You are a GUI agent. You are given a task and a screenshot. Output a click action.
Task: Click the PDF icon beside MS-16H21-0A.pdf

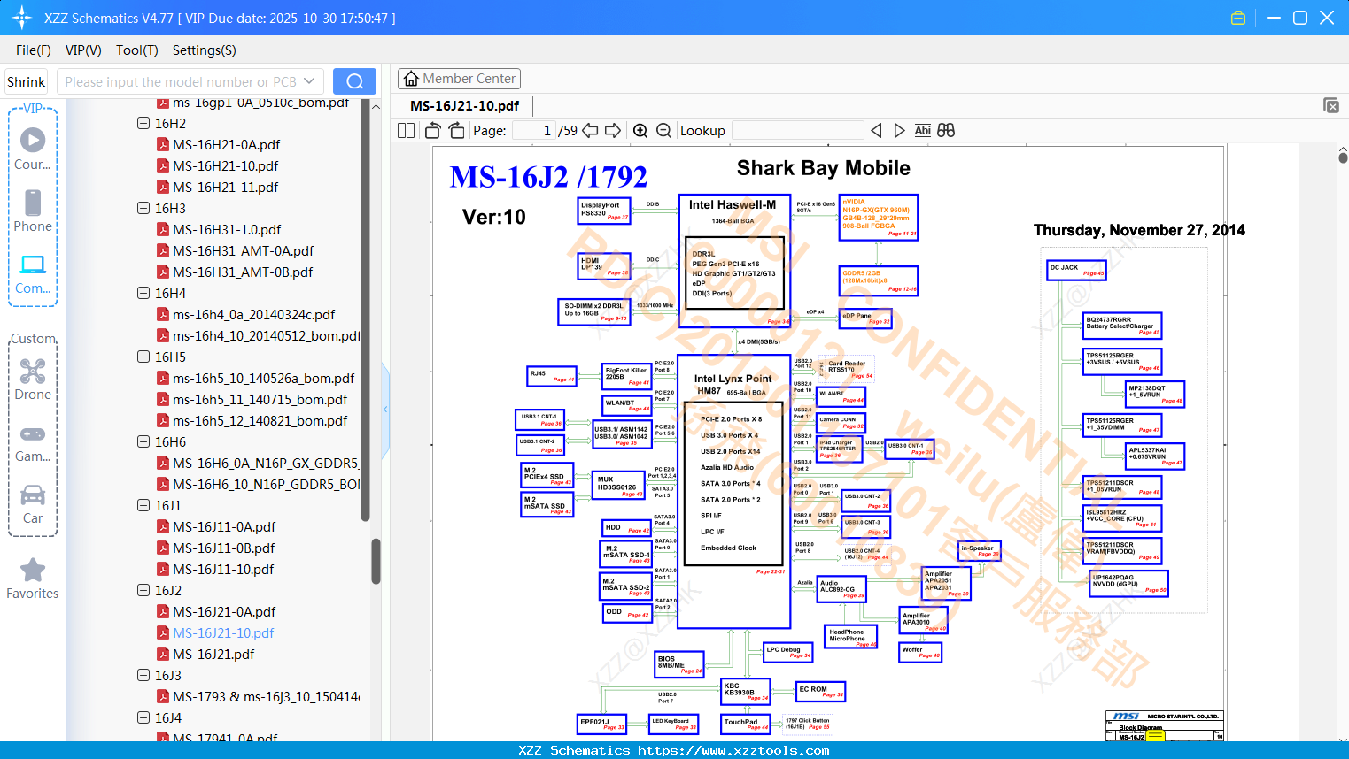[x=163, y=144]
